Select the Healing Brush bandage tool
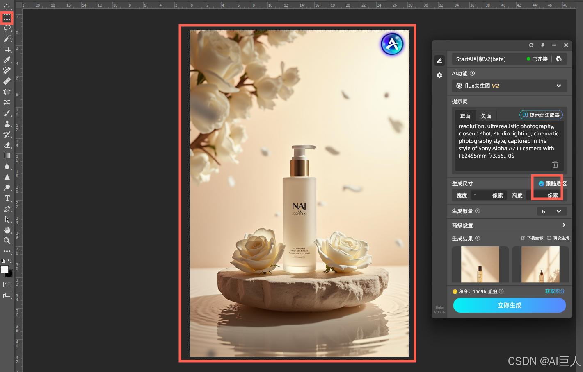583x372 pixels. pos(7,81)
